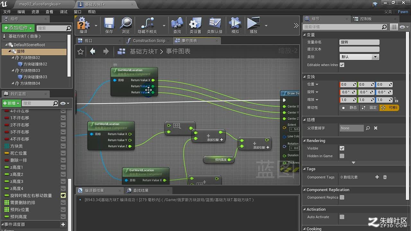Click the scale lock icon in Transform
This screenshot has width=411, height=231.
[x=396, y=100]
